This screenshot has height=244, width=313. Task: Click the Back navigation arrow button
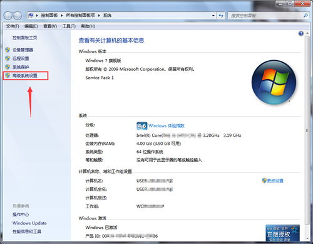(x=8, y=16)
